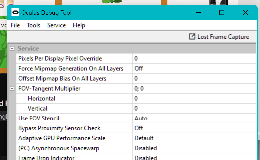Select the Vertical row label
This screenshot has height=160, width=260.
coord(38,108)
